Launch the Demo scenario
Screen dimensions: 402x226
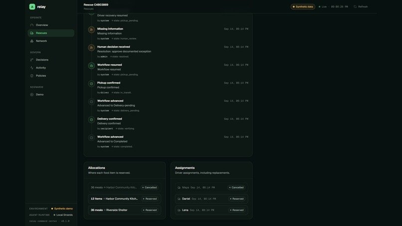[51, 94]
